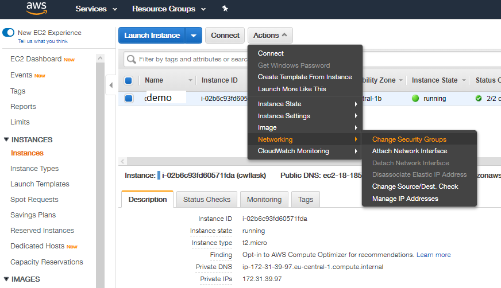Open Instances in sidebar

tap(27, 153)
